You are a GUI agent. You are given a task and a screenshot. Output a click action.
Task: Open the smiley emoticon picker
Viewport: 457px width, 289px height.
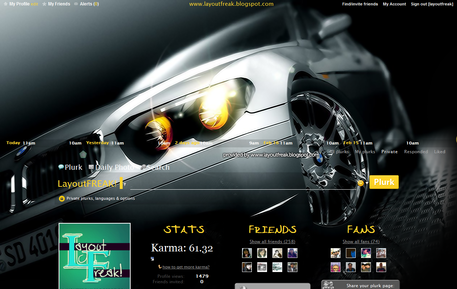click(x=360, y=183)
